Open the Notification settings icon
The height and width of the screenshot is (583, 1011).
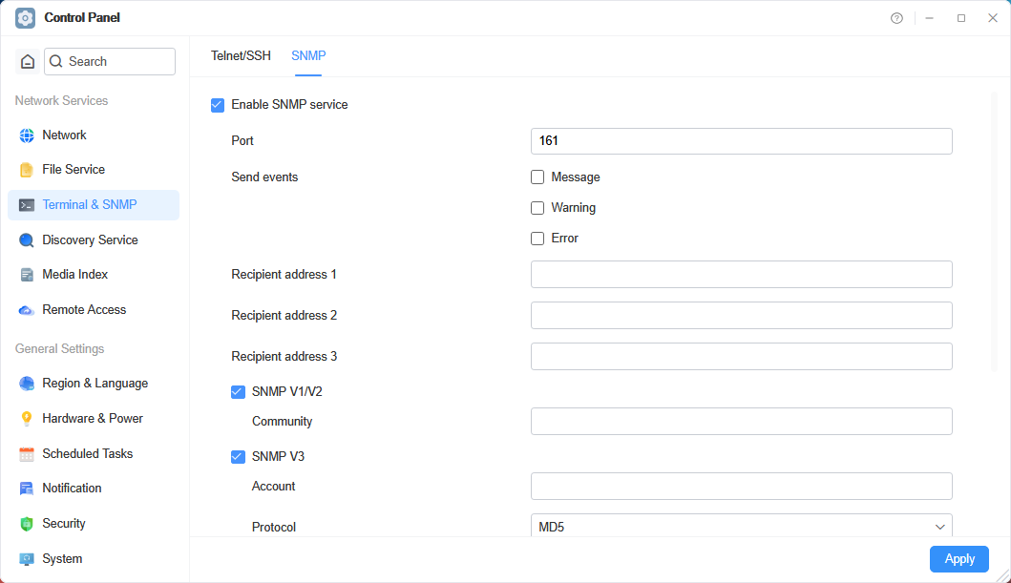[x=27, y=488]
